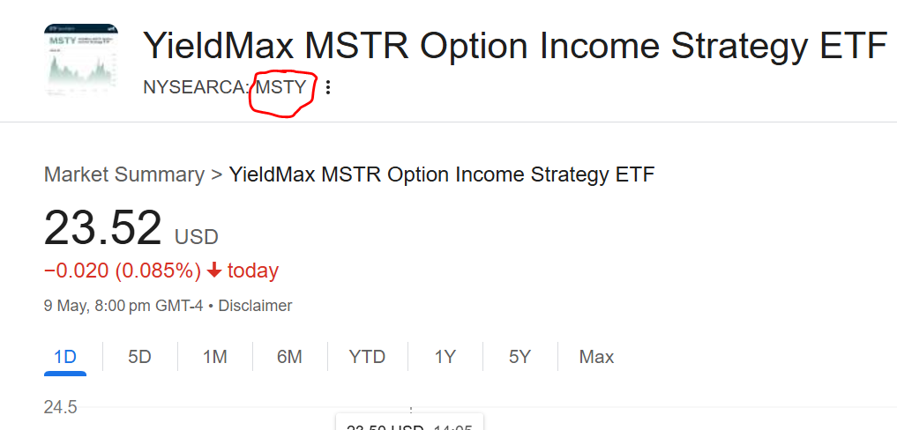Viewport: 897px width, 430px height.
Task: Show the Max range chart
Action: (x=596, y=357)
